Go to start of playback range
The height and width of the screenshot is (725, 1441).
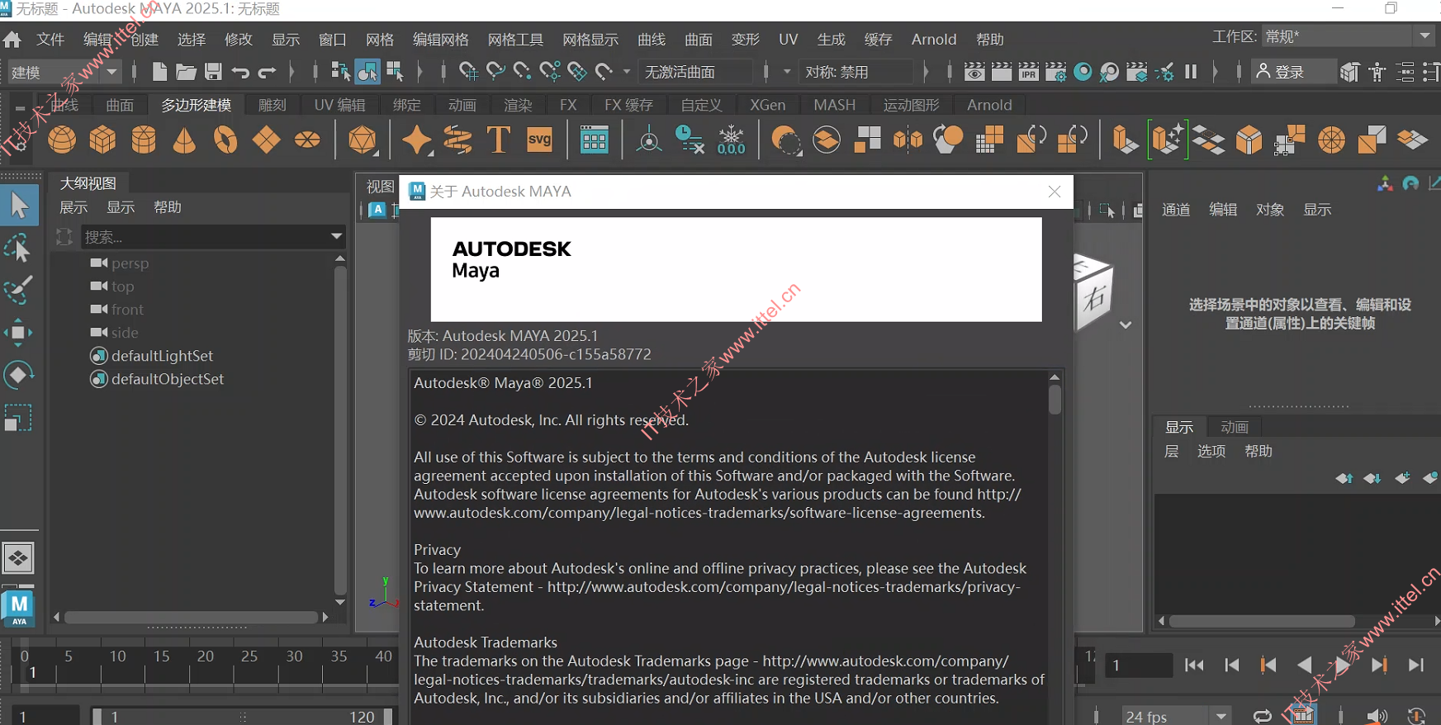[x=1194, y=665]
